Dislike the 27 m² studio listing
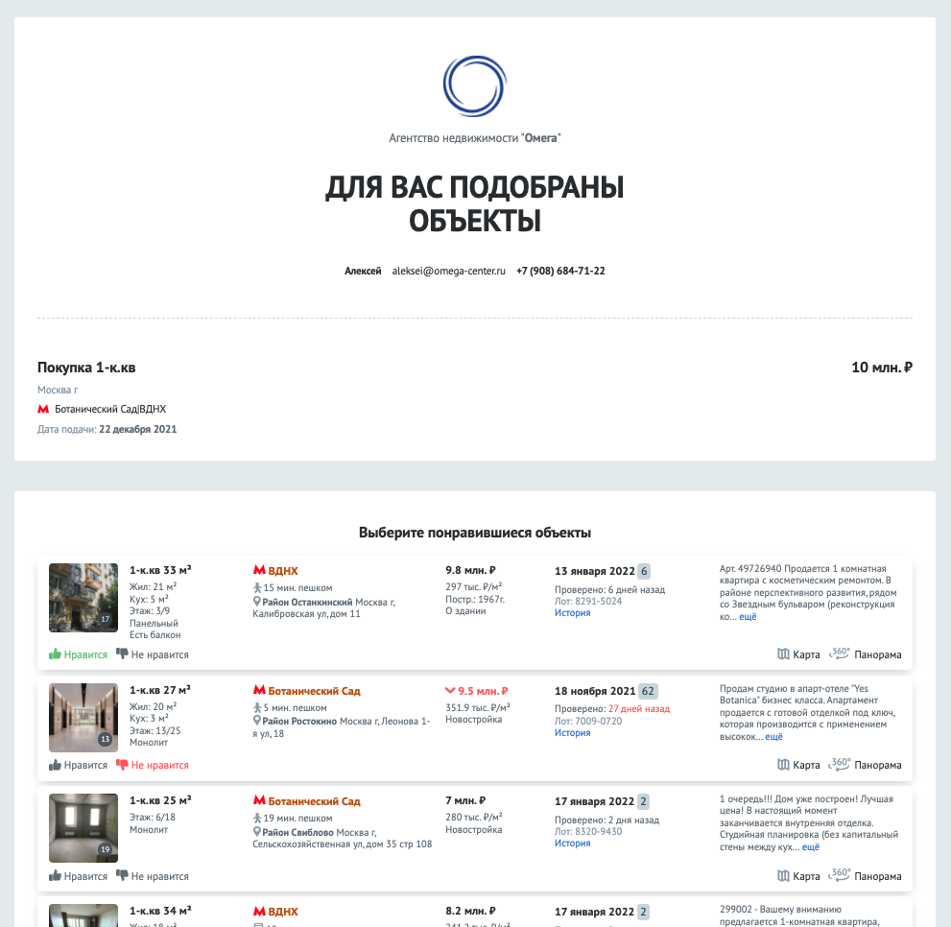 (152, 765)
